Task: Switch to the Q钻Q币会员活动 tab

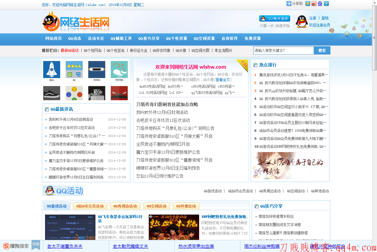Action: [90, 206]
